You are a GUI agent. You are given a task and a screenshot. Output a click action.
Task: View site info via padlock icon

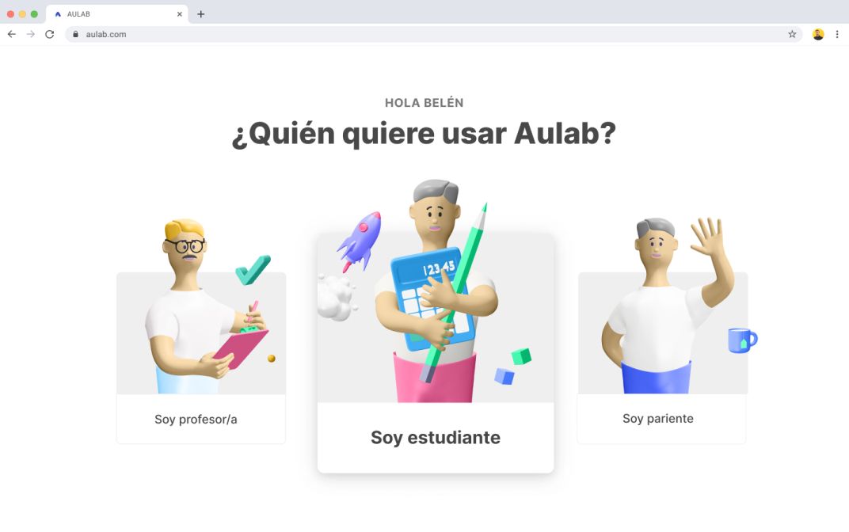76,34
